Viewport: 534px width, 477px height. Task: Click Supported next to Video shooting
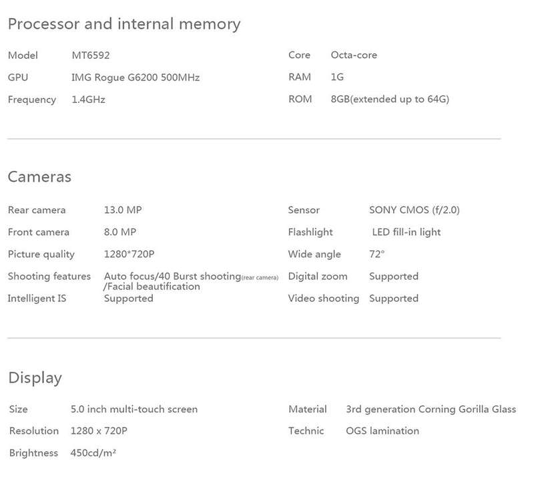point(394,299)
